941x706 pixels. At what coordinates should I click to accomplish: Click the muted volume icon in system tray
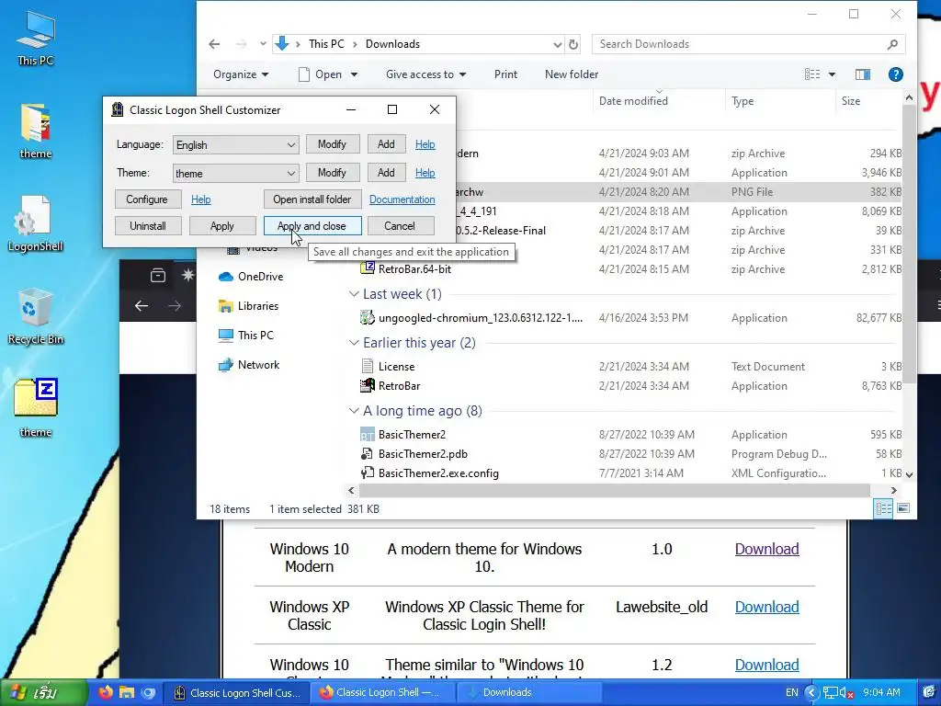tap(846, 693)
